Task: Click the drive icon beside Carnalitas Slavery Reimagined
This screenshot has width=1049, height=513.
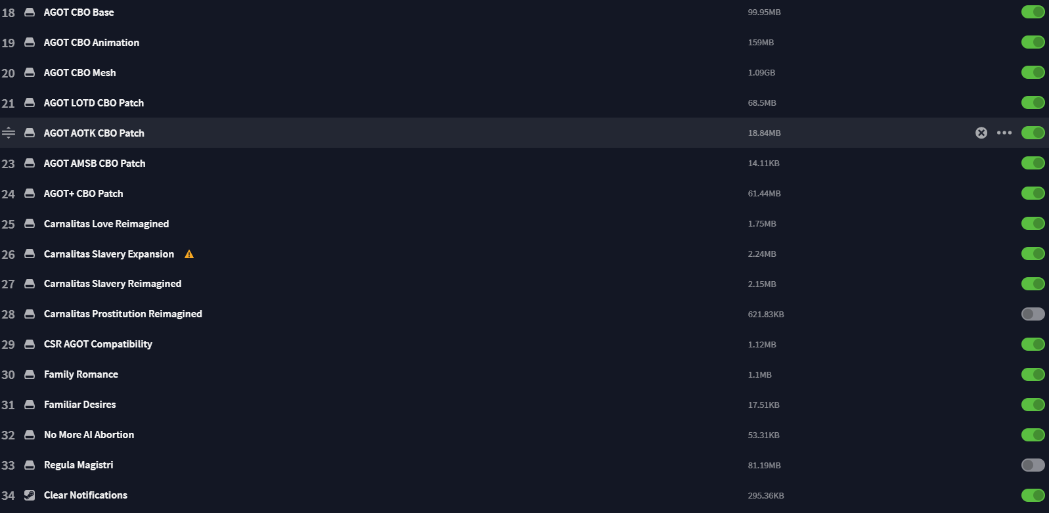Action: coord(30,284)
